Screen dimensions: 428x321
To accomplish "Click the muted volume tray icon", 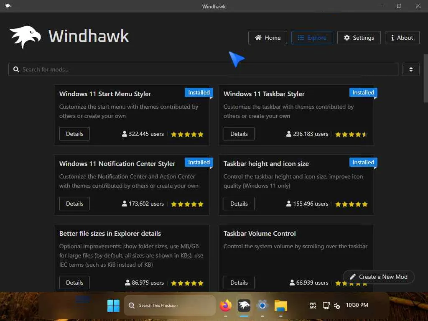I will [x=337, y=306].
